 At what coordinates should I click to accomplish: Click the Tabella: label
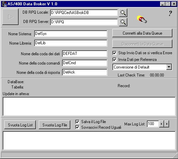(x=18, y=87)
